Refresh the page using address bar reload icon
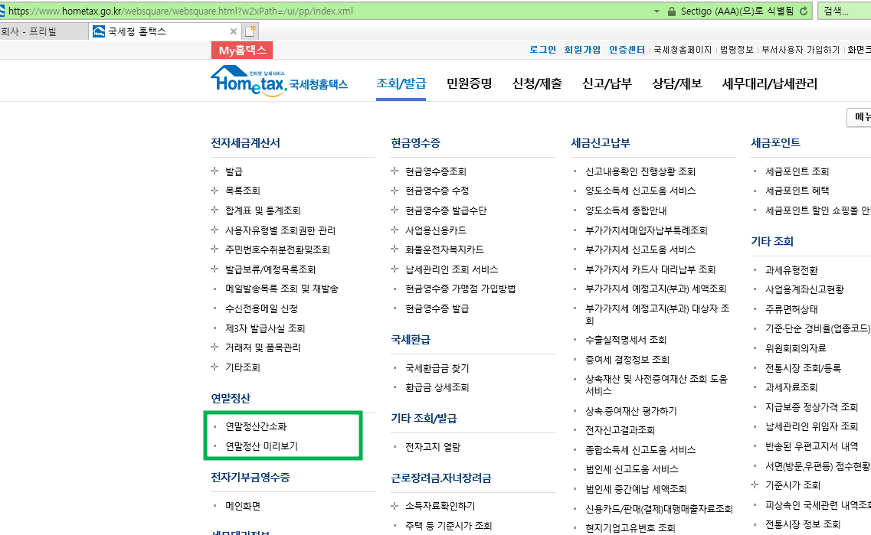The width and height of the screenshot is (871, 535). click(804, 11)
